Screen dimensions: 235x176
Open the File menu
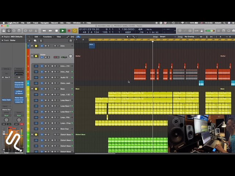click(x=23, y=23)
